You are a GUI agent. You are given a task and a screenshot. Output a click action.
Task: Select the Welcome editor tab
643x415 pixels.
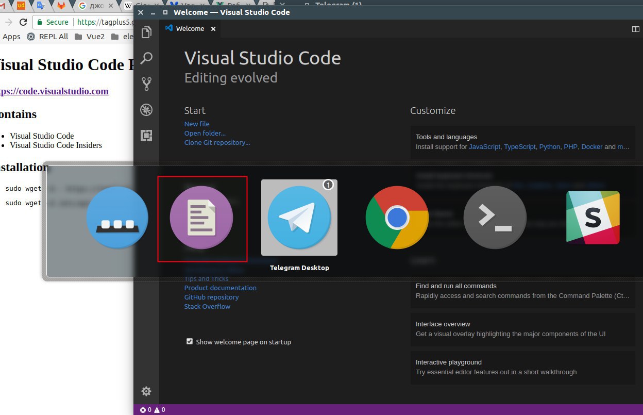click(190, 29)
